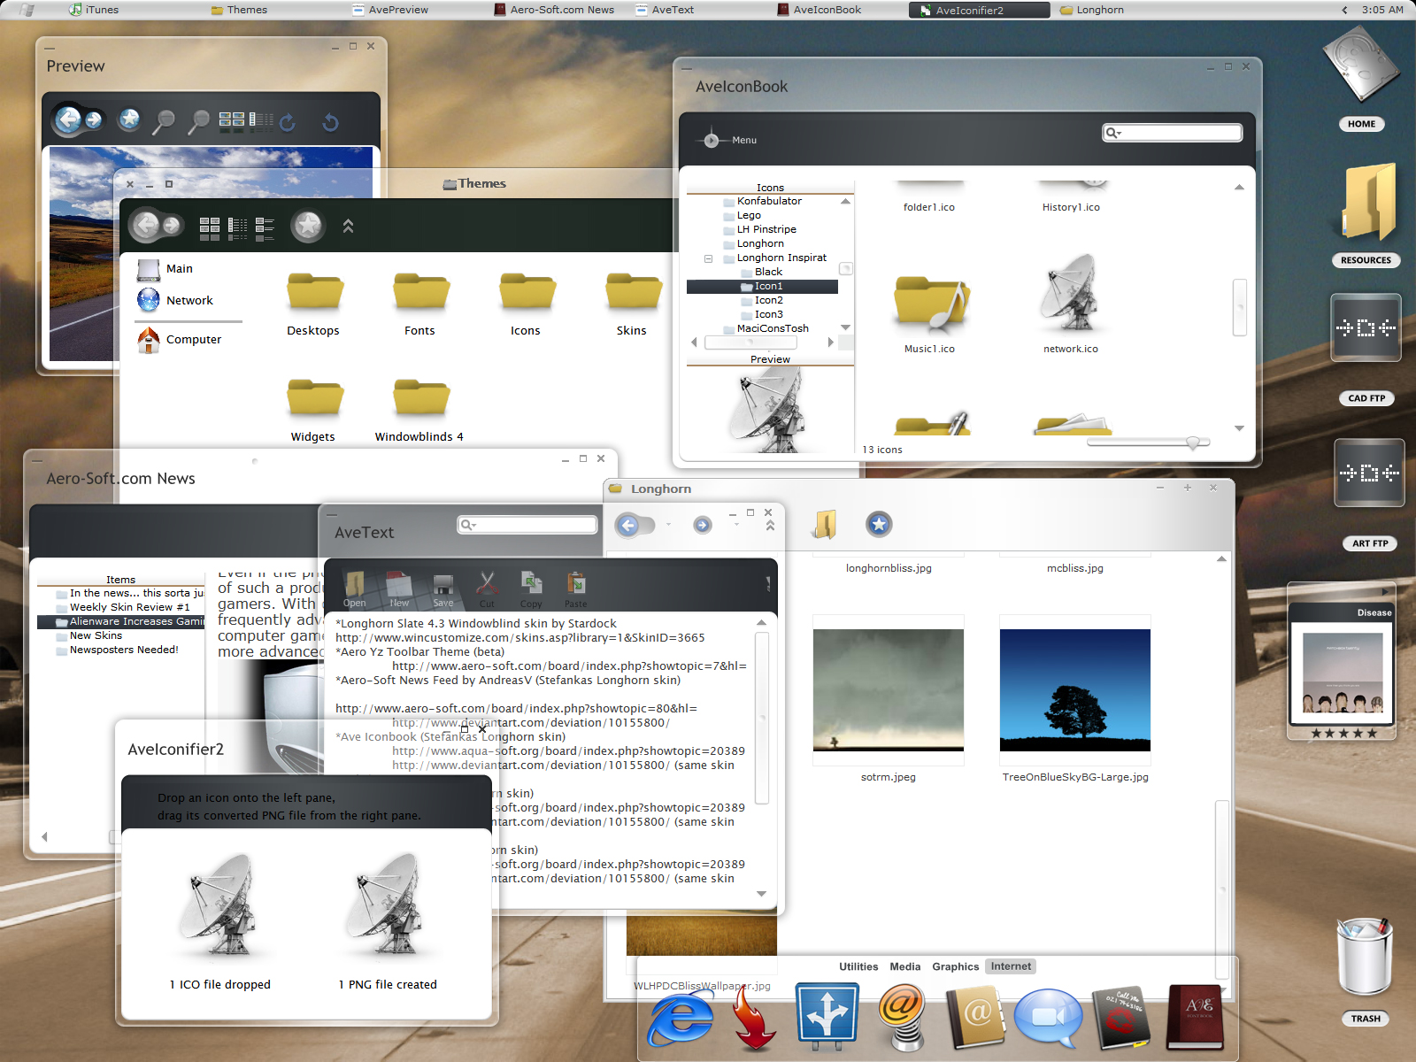Select the network.ico satellite icon
Image resolution: width=1416 pixels, height=1062 pixels.
1071,304
